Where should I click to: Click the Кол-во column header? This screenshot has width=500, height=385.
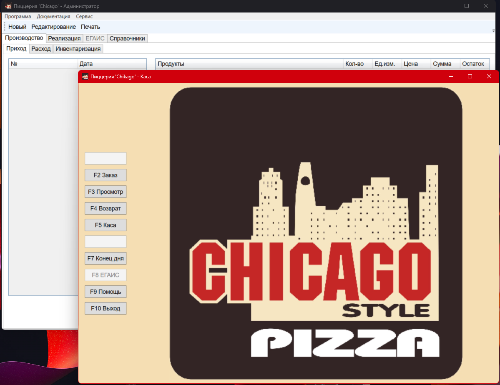pyautogui.click(x=358, y=64)
